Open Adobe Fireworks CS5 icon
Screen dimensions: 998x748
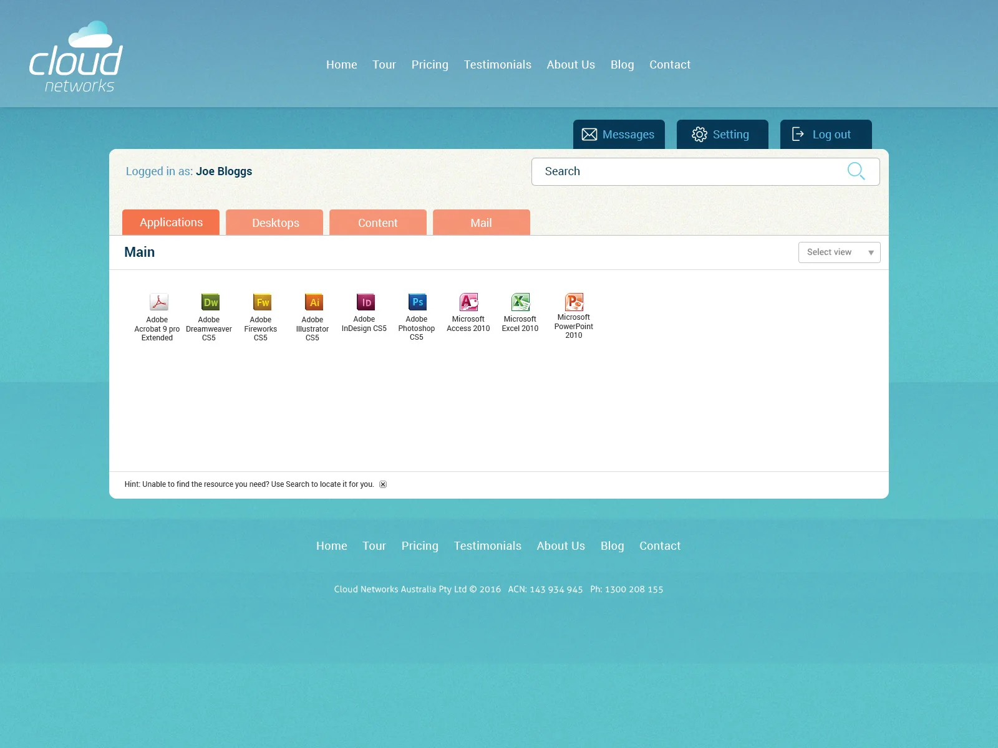click(262, 302)
